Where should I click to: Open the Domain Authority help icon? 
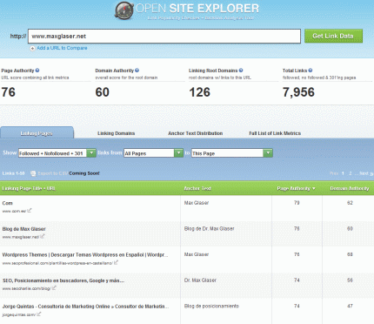coord(137,71)
